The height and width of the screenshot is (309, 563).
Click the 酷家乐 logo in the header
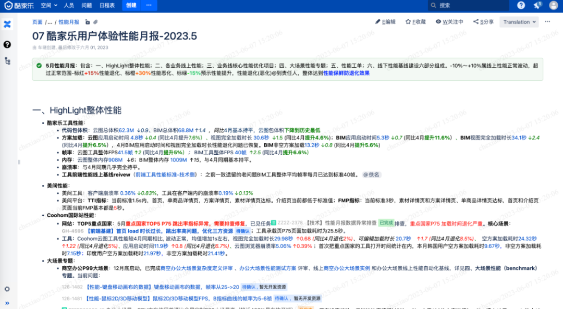pos(19,5)
